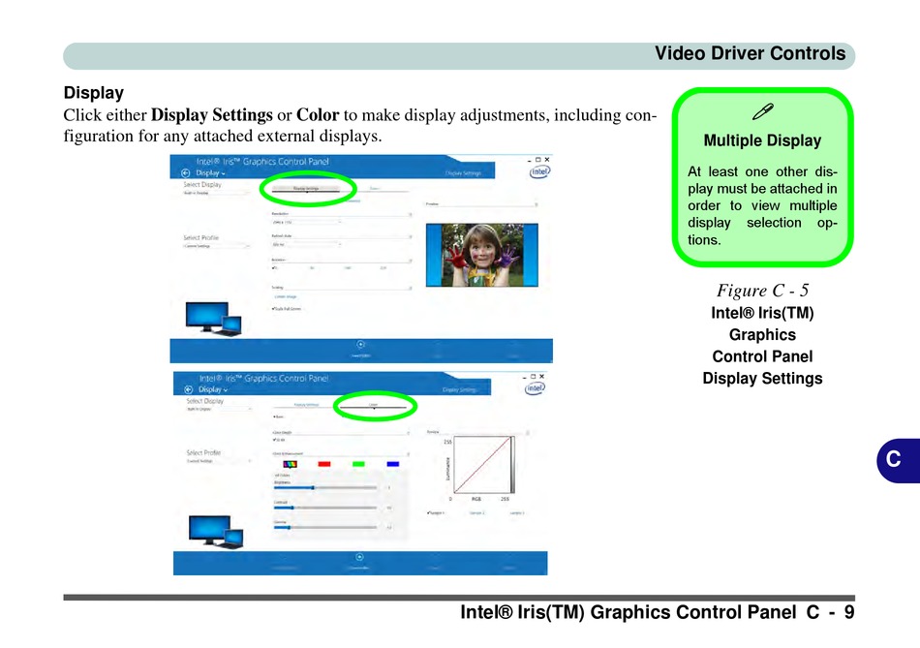Open Select Profile dropdown in lower panel

click(x=219, y=461)
